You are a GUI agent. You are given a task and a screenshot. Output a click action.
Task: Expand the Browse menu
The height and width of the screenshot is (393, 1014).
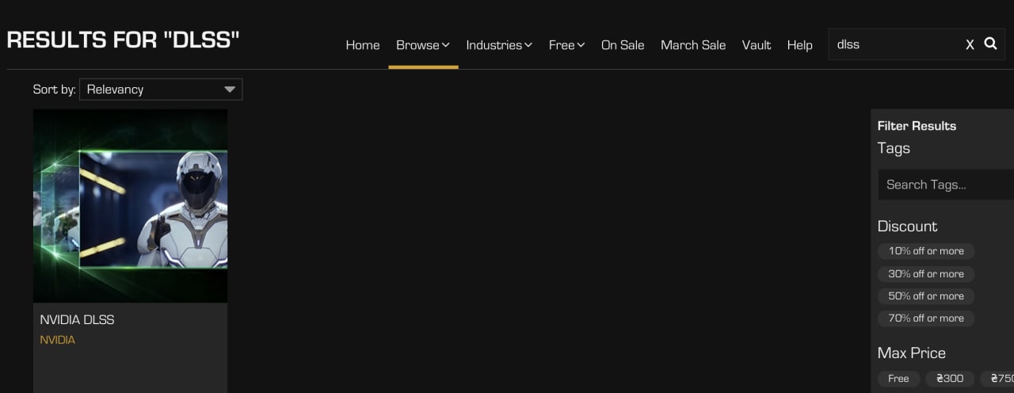pyautogui.click(x=423, y=45)
